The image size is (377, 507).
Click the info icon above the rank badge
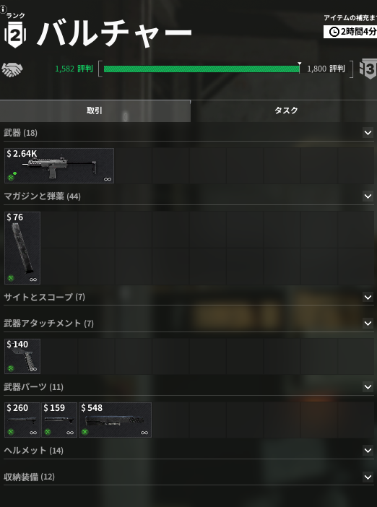click(3, 9)
